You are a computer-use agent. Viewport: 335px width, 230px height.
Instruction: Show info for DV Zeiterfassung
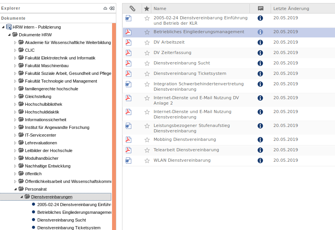point(260,53)
